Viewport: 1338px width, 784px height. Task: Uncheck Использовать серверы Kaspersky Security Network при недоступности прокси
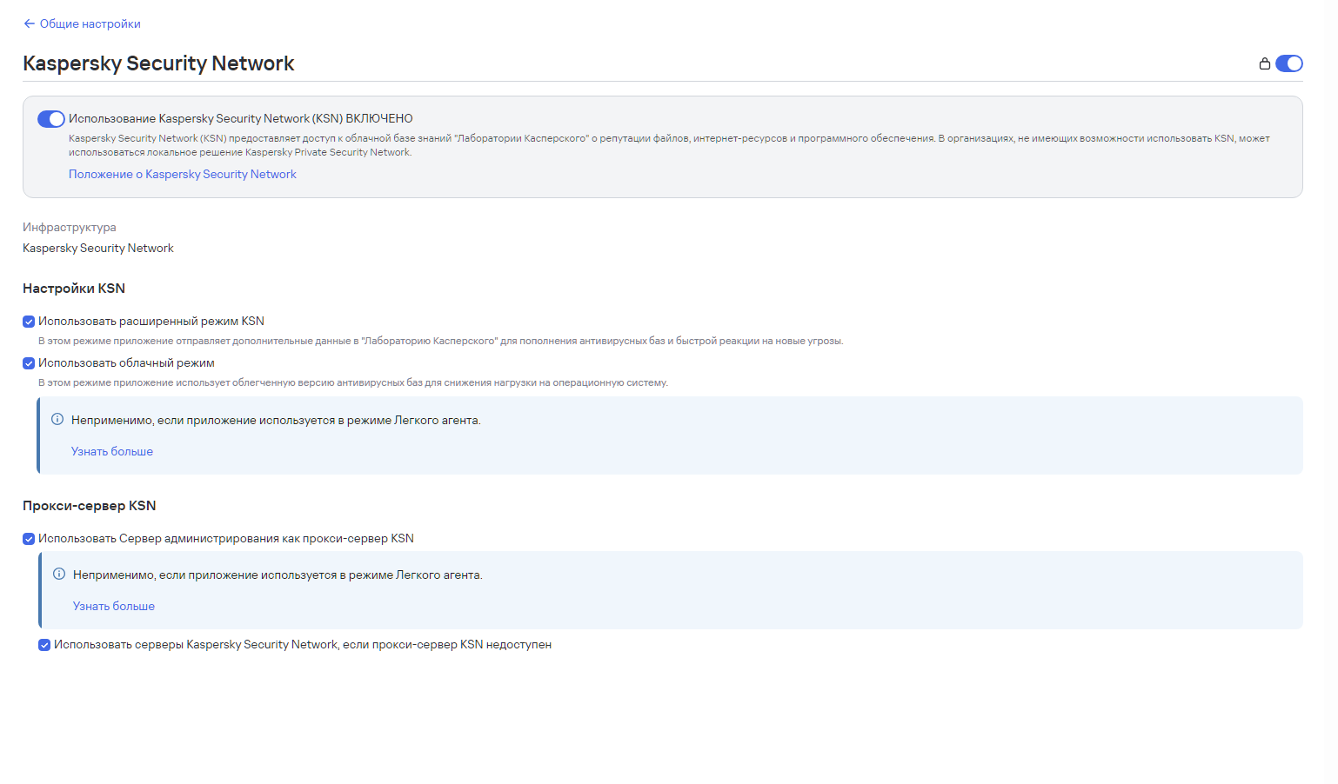(44, 645)
